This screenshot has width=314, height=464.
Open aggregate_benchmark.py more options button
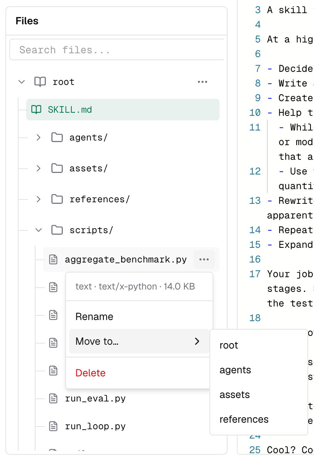pos(204,259)
